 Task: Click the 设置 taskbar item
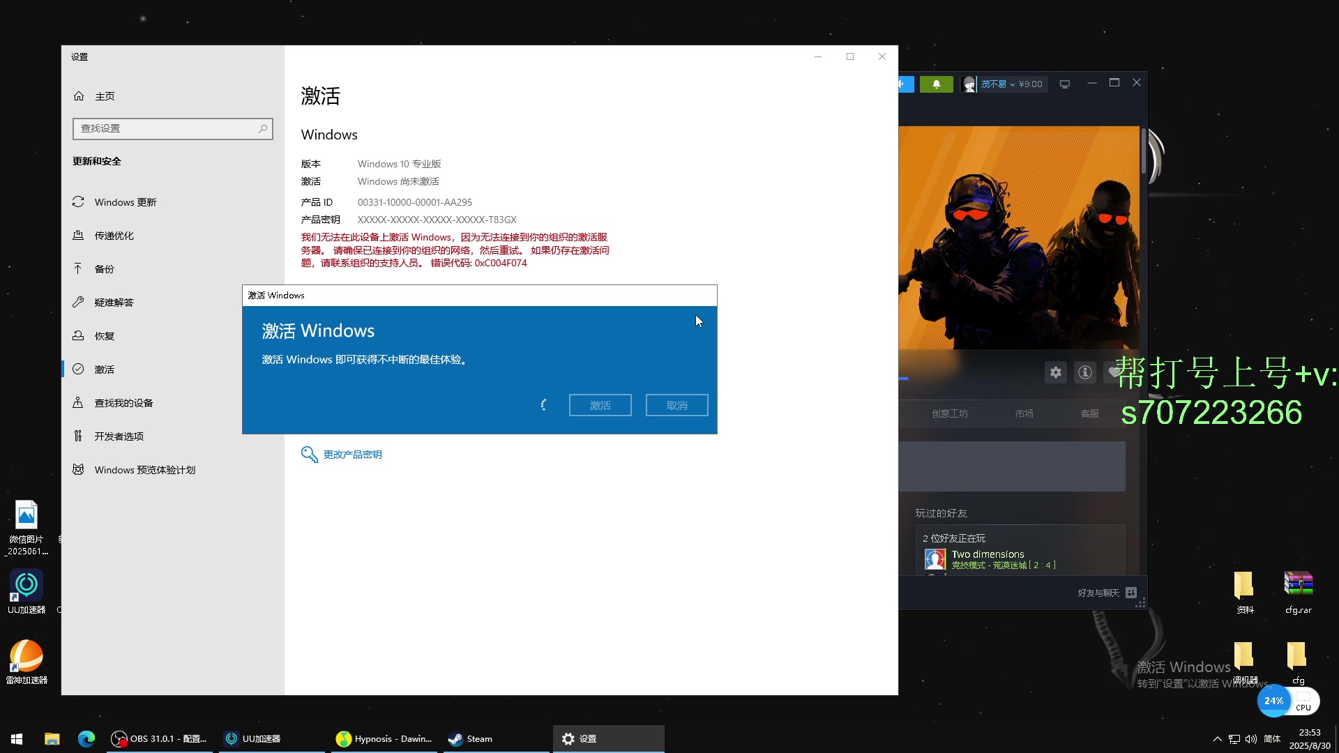[608, 739]
